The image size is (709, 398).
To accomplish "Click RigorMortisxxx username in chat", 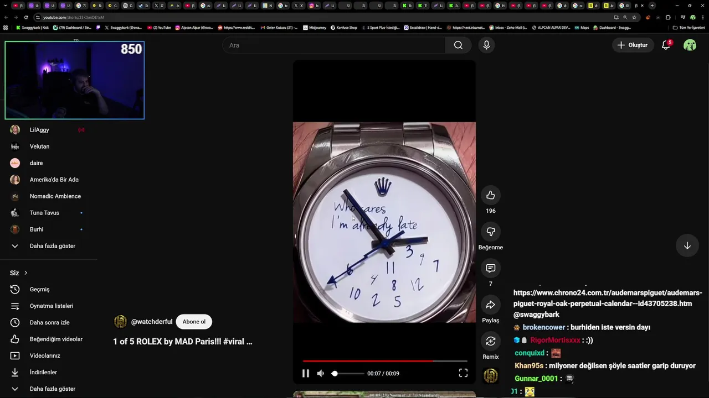I will click(x=555, y=340).
